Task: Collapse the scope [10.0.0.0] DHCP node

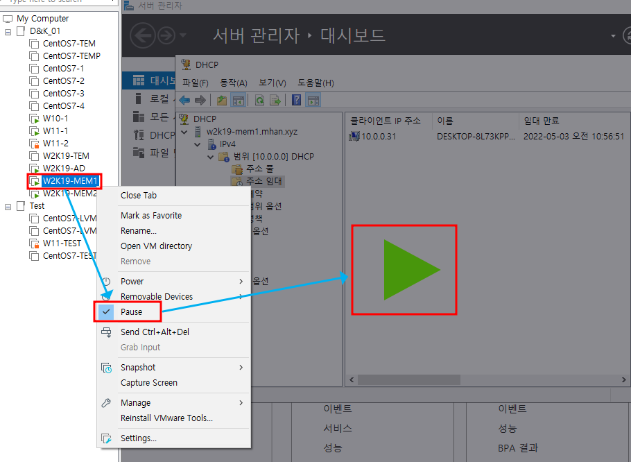Action: (211, 157)
